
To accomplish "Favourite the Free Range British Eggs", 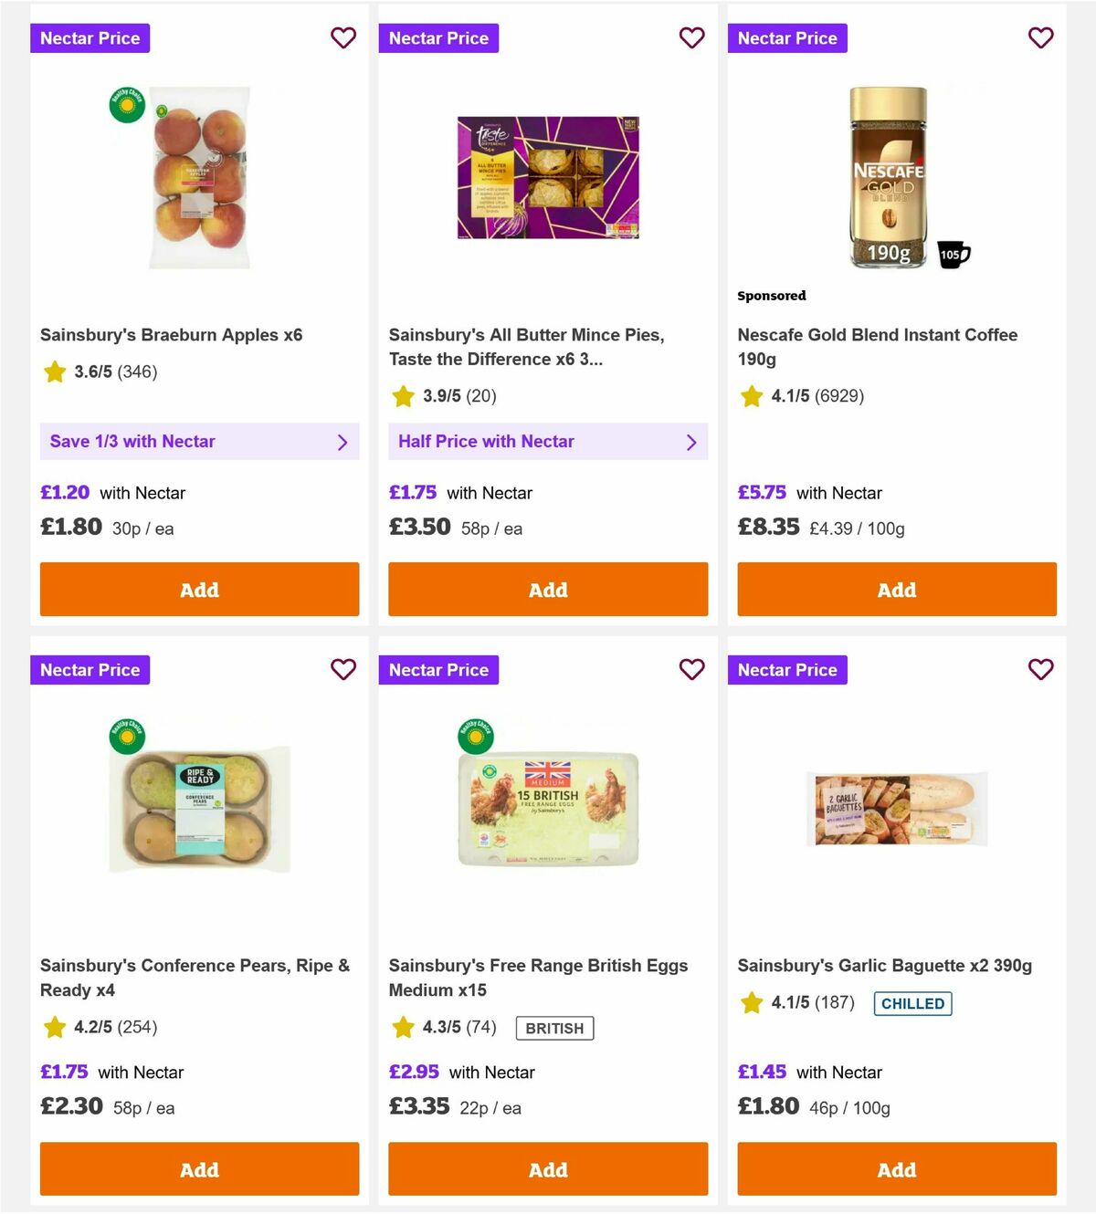I will 691,669.
